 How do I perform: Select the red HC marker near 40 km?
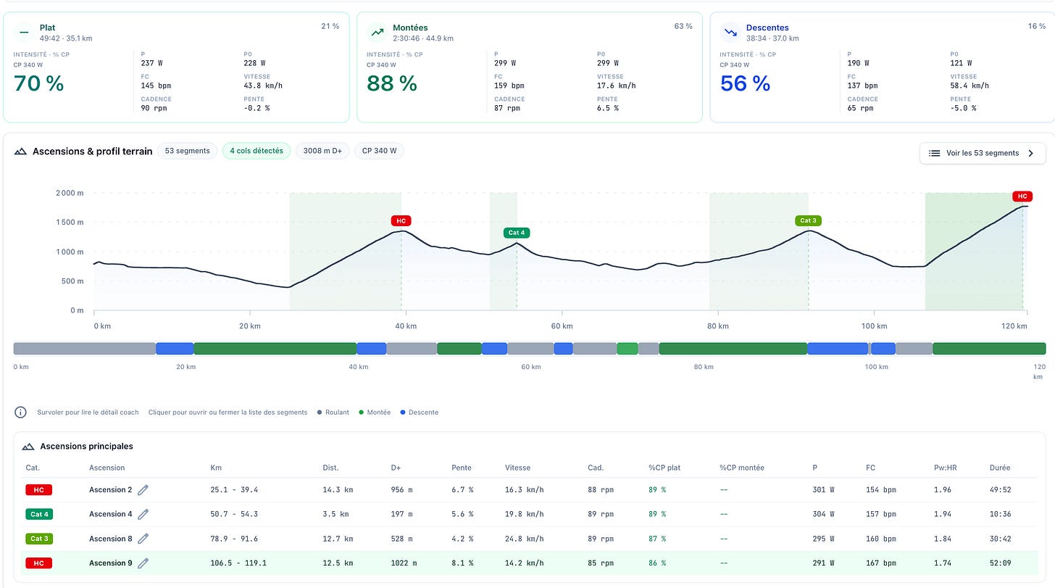pos(400,220)
